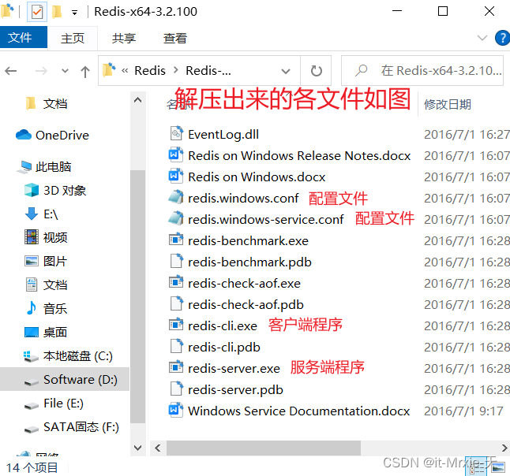Refresh the current folder view

[316, 70]
